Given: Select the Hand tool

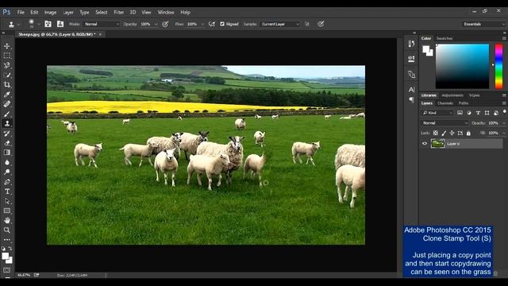Looking at the screenshot, I should (7, 221).
